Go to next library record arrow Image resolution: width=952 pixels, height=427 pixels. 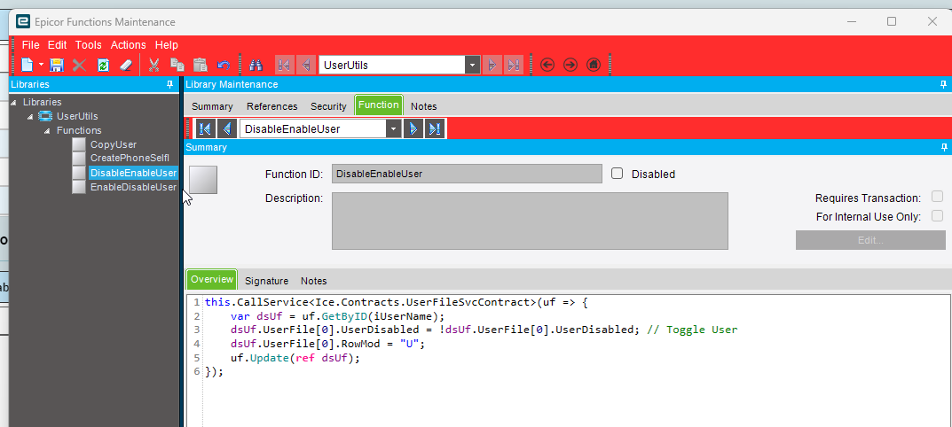(492, 65)
